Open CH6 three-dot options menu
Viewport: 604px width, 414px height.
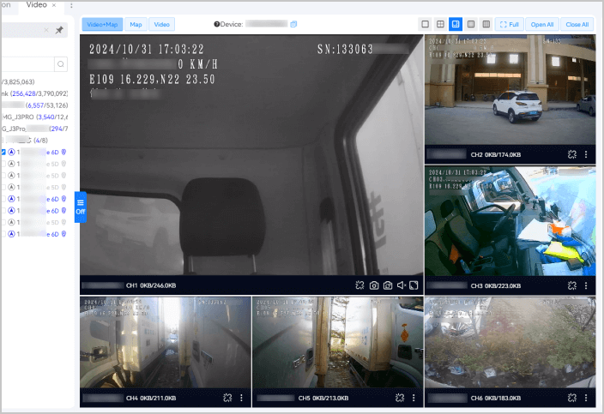(586, 398)
